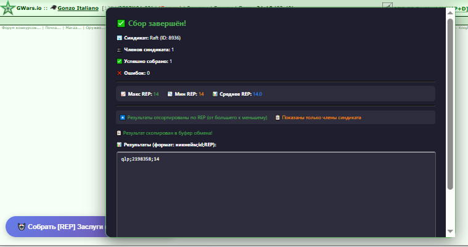Click the Макс REP value 14
The width and height of the screenshot is (468, 247).
click(x=156, y=94)
